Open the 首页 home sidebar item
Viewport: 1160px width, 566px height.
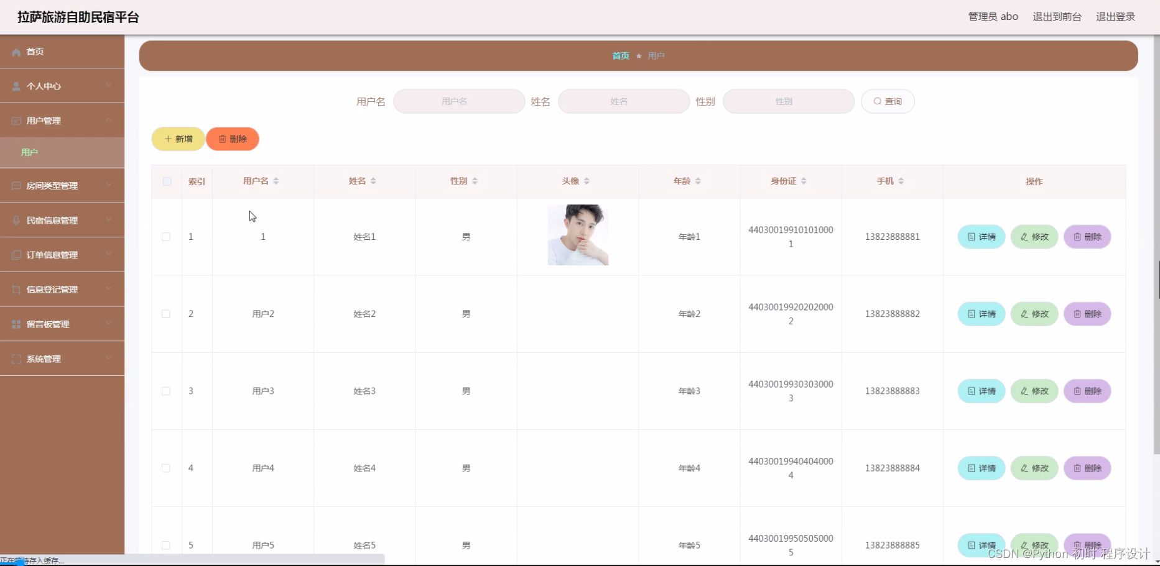coord(62,52)
